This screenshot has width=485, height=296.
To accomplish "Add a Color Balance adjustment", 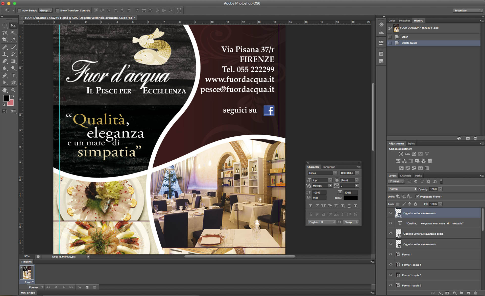I will click(404, 161).
